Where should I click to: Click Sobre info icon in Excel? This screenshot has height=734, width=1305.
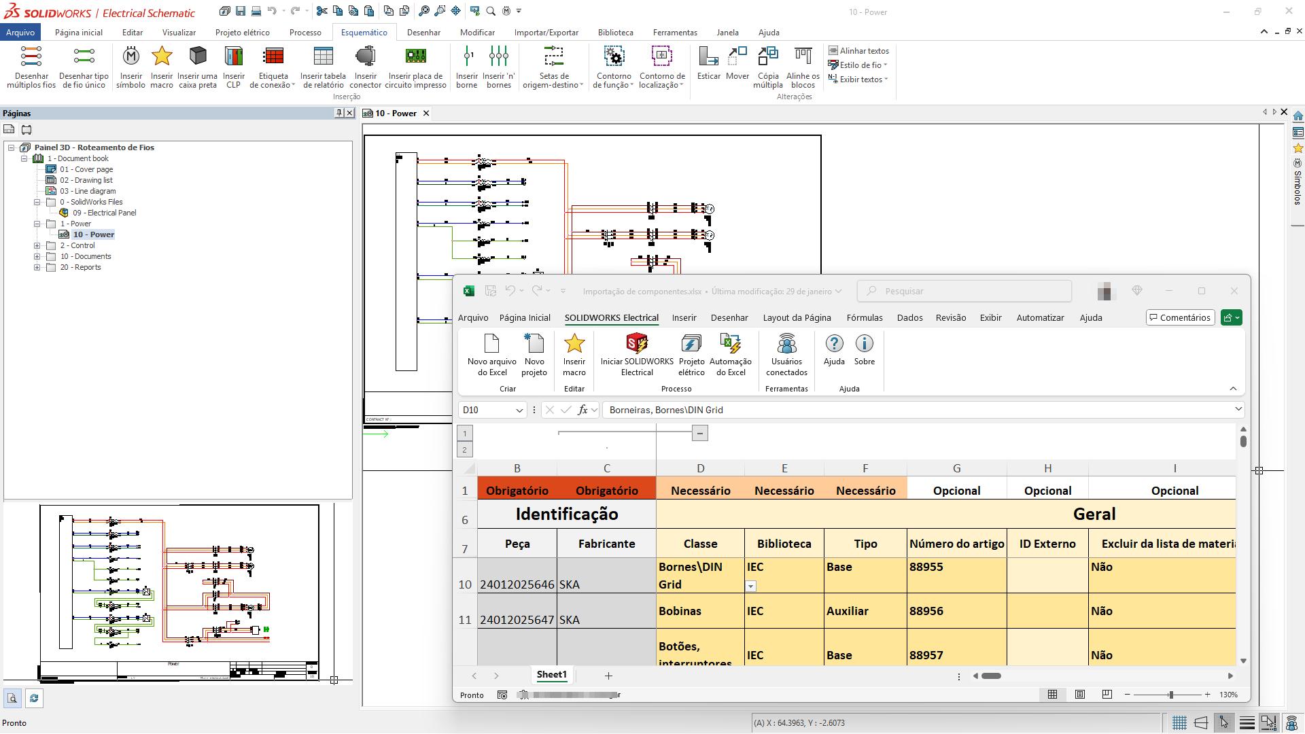(x=865, y=350)
